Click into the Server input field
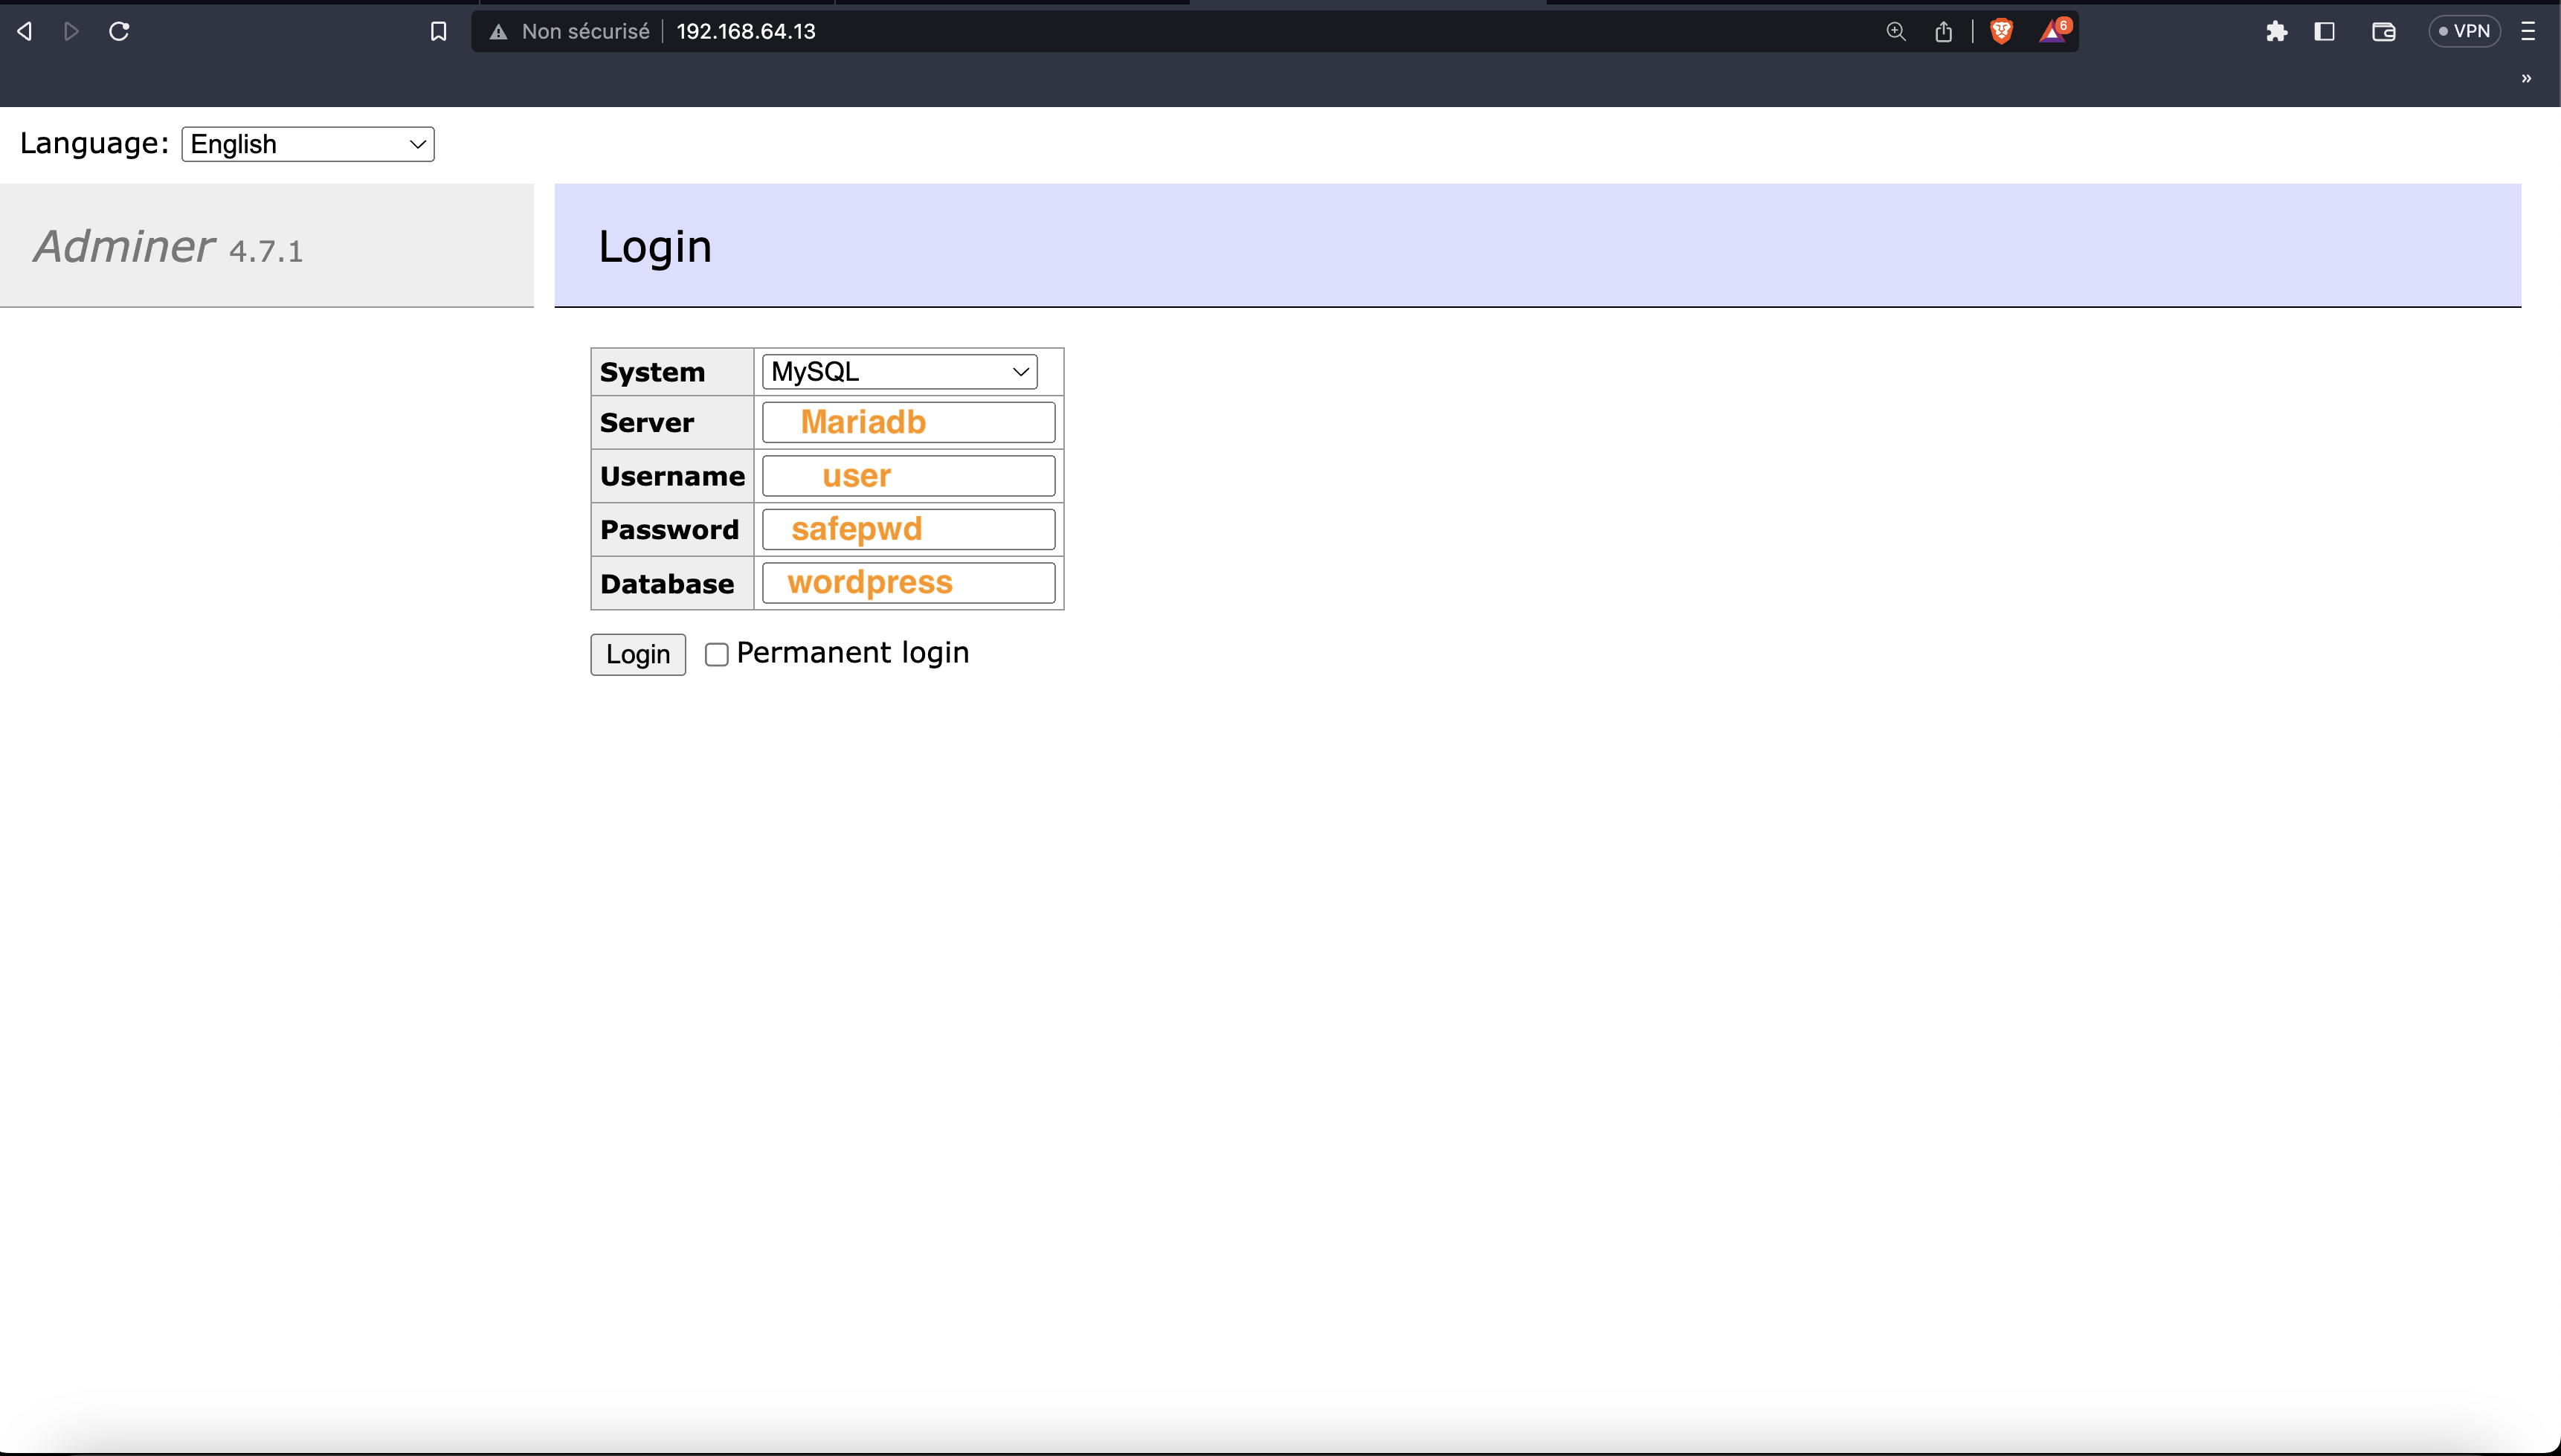Screen dimensions: 2561x1456 pyautogui.click(x=908, y=422)
